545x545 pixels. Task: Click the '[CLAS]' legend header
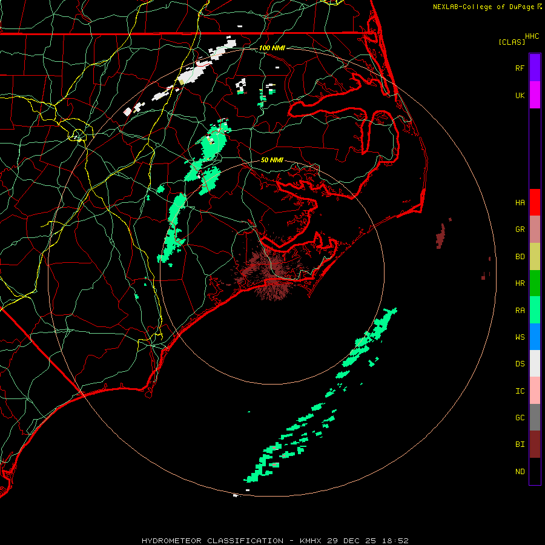click(512, 42)
